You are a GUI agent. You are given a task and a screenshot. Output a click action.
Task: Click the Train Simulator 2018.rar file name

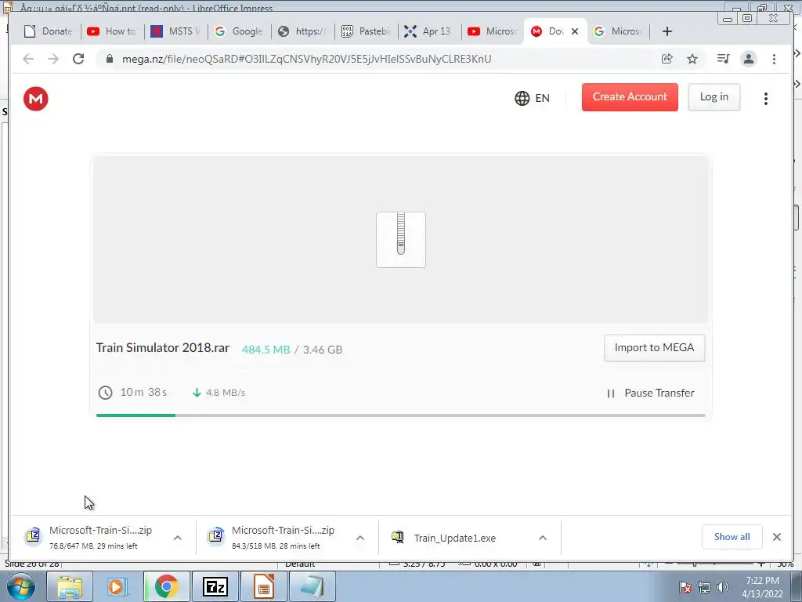[163, 348]
